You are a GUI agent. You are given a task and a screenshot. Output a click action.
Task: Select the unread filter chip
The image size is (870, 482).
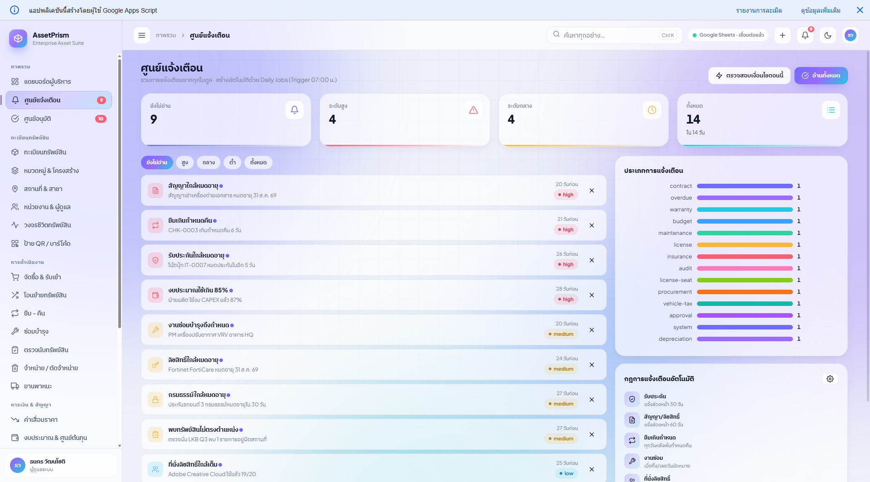[157, 162]
